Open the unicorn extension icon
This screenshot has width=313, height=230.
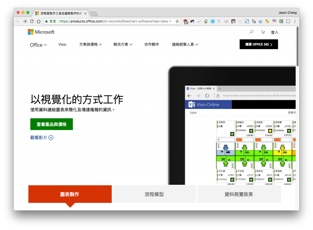click(233, 21)
